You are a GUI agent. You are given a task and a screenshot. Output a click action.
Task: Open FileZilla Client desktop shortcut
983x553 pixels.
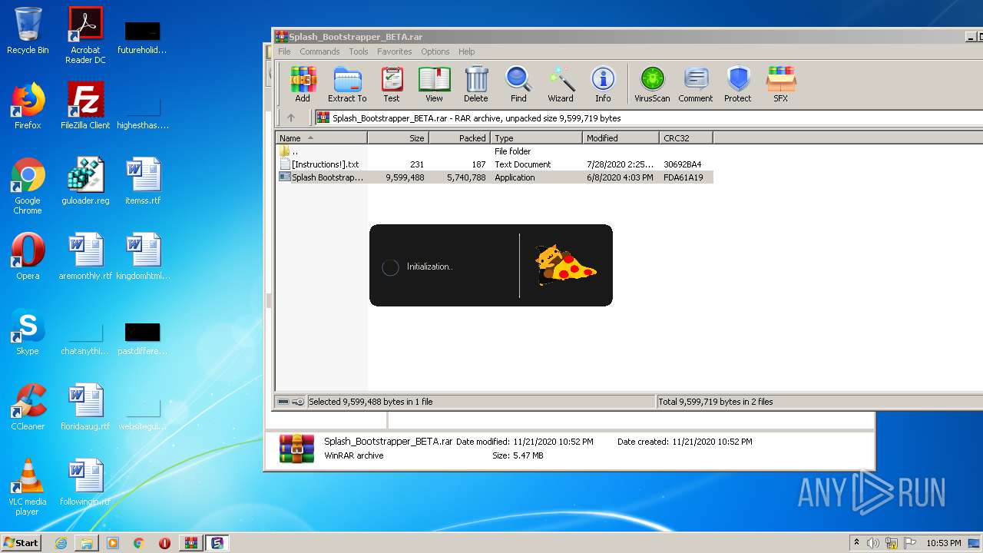[85, 106]
